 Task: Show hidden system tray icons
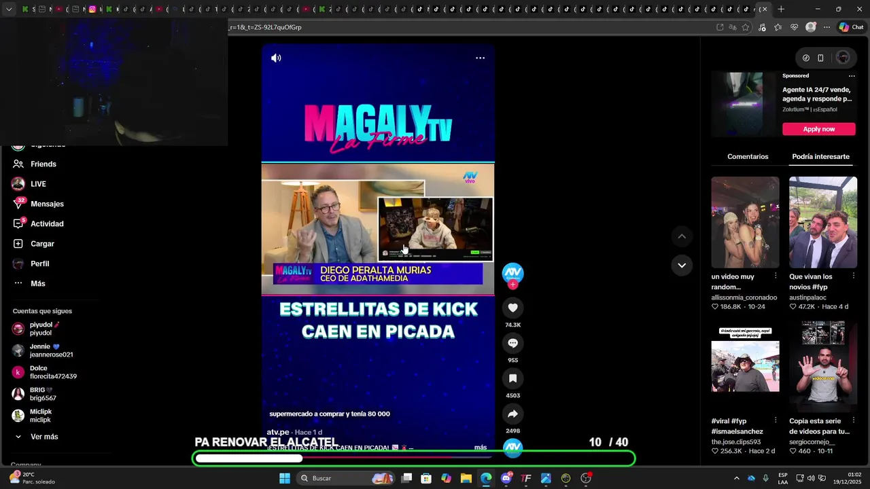(x=736, y=478)
